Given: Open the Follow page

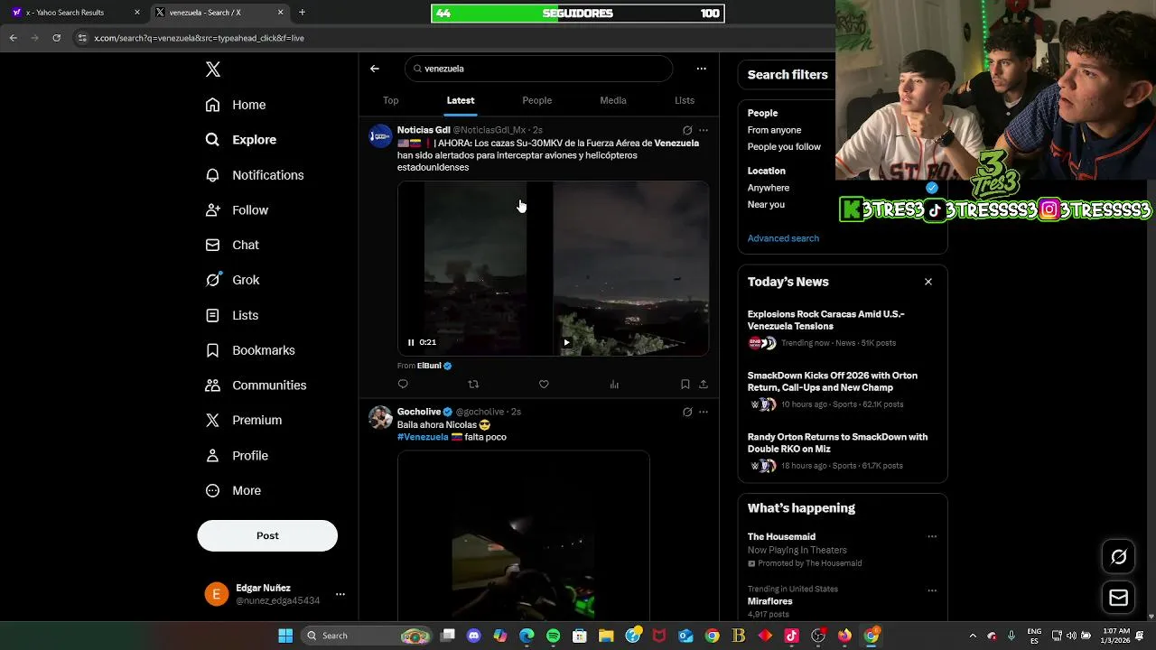Looking at the screenshot, I should pyautogui.click(x=237, y=210).
